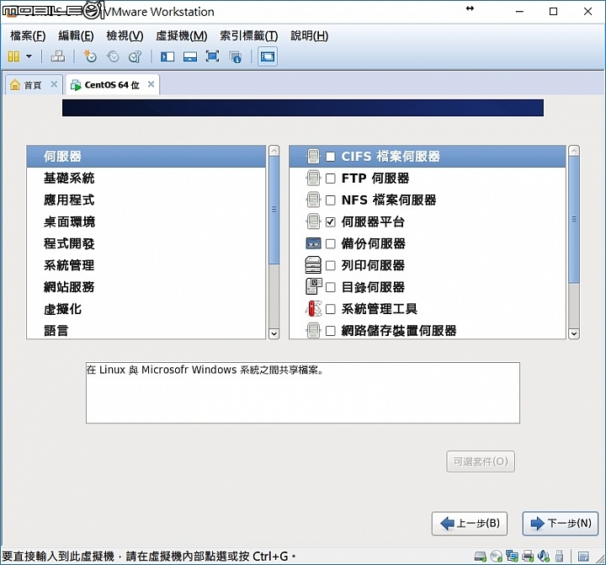606x565 pixels.
Task: Click the printer status bar icon
Action: 528,557
